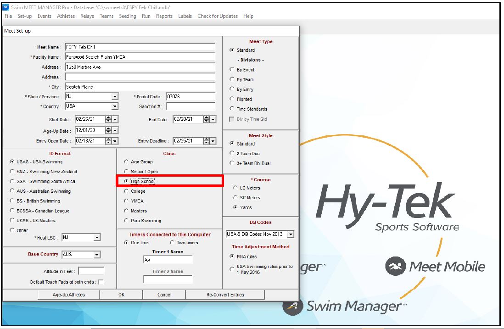Choose the Two timers option
The image size is (504, 329).
[x=172, y=243]
